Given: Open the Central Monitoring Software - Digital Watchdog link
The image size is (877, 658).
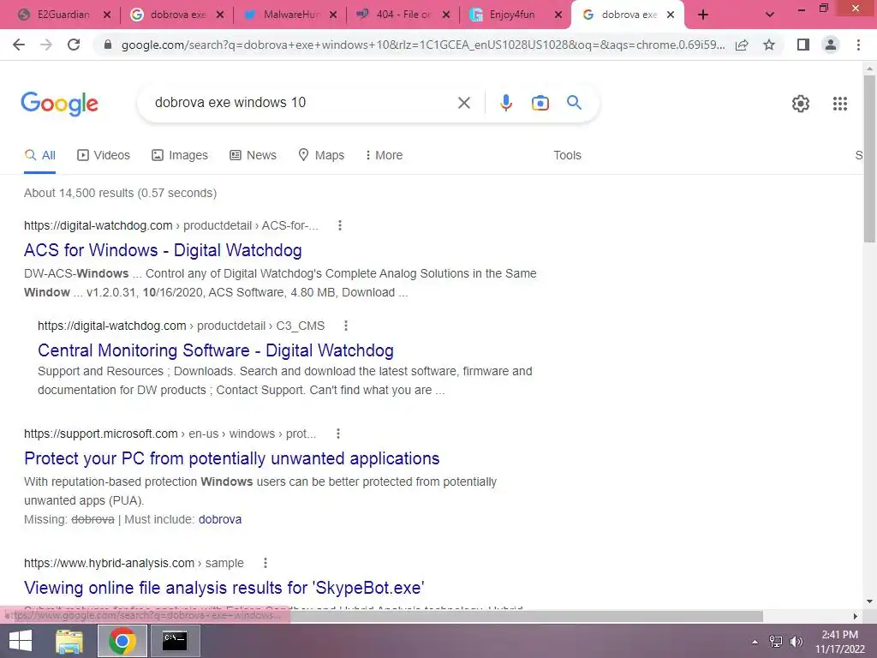Looking at the screenshot, I should pyautogui.click(x=215, y=350).
